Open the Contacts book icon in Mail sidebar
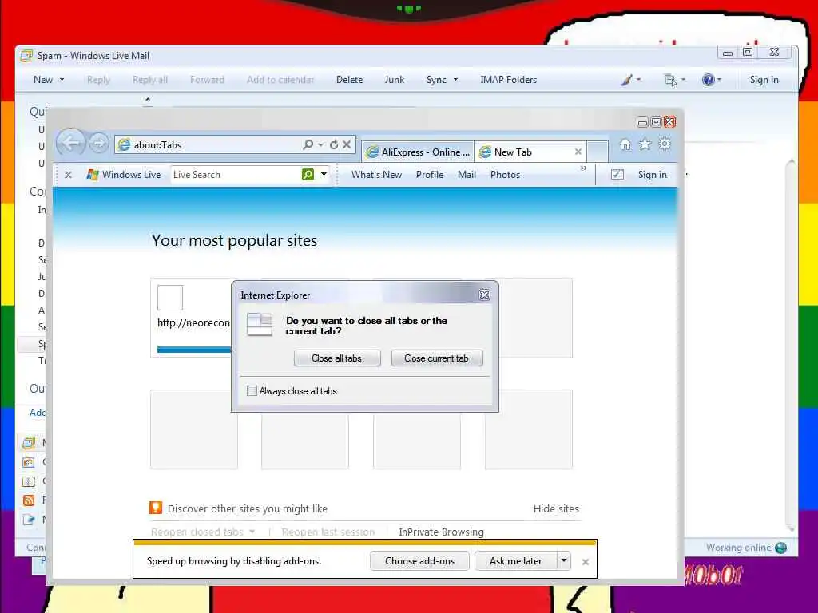 tap(29, 481)
